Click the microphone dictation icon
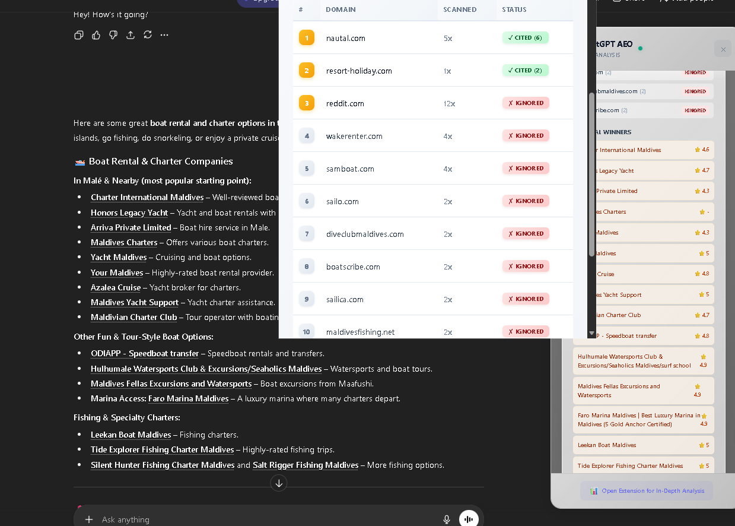The height and width of the screenshot is (526, 735). click(447, 519)
